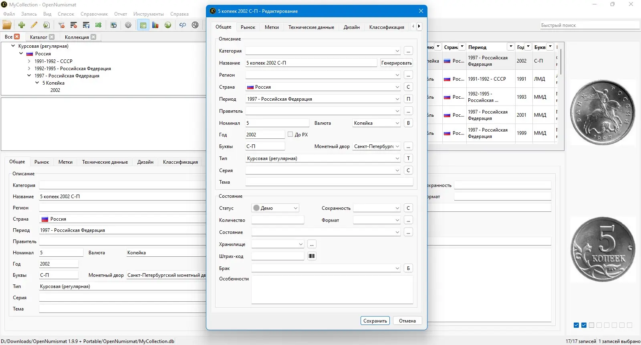Expand '1992-1995 - Российская Федерация' tree node
The height and width of the screenshot is (345, 641).
pyautogui.click(x=29, y=69)
